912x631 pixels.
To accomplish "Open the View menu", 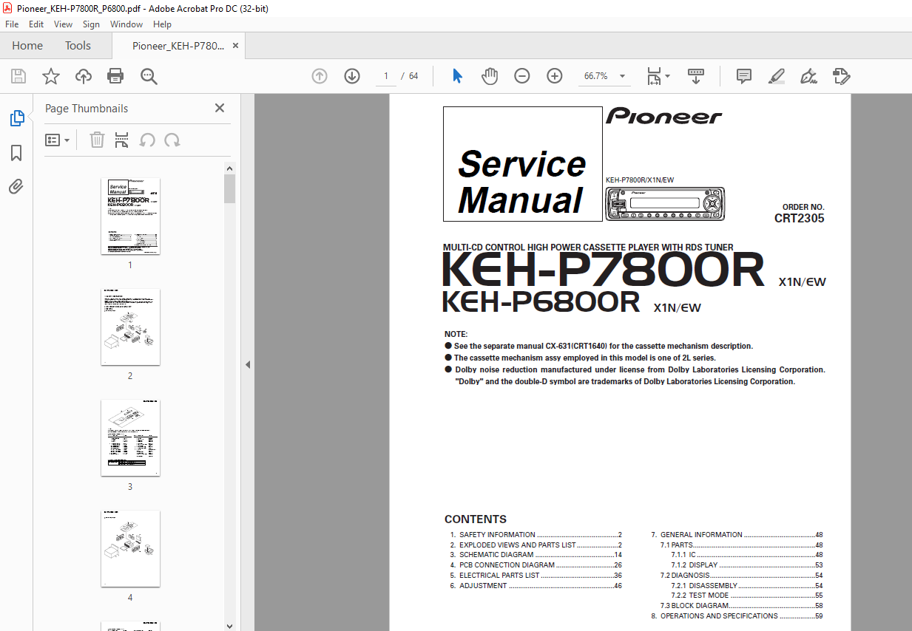I will click(x=63, y=24).
